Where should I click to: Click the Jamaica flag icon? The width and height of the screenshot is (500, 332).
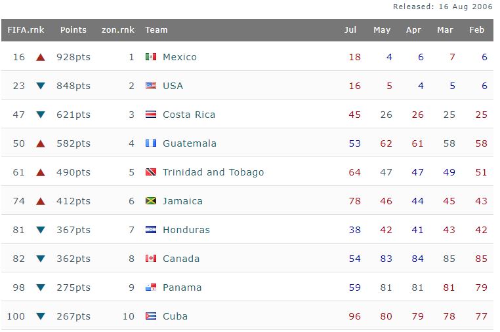click(151, 201)
